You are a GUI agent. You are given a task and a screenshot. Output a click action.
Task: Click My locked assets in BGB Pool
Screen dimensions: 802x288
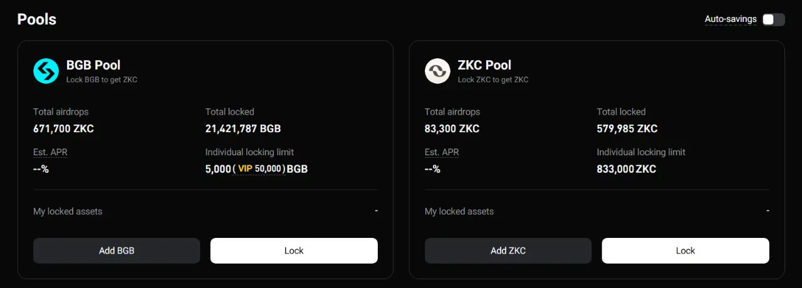coord(68,212)
